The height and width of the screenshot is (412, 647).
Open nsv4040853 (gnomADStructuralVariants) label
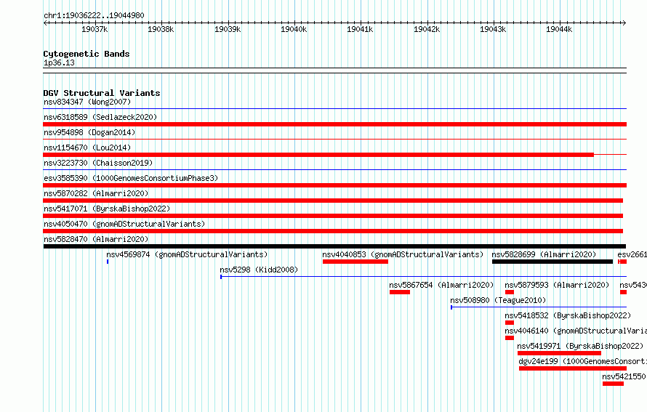pyautogui.click(x=403, y=254)
